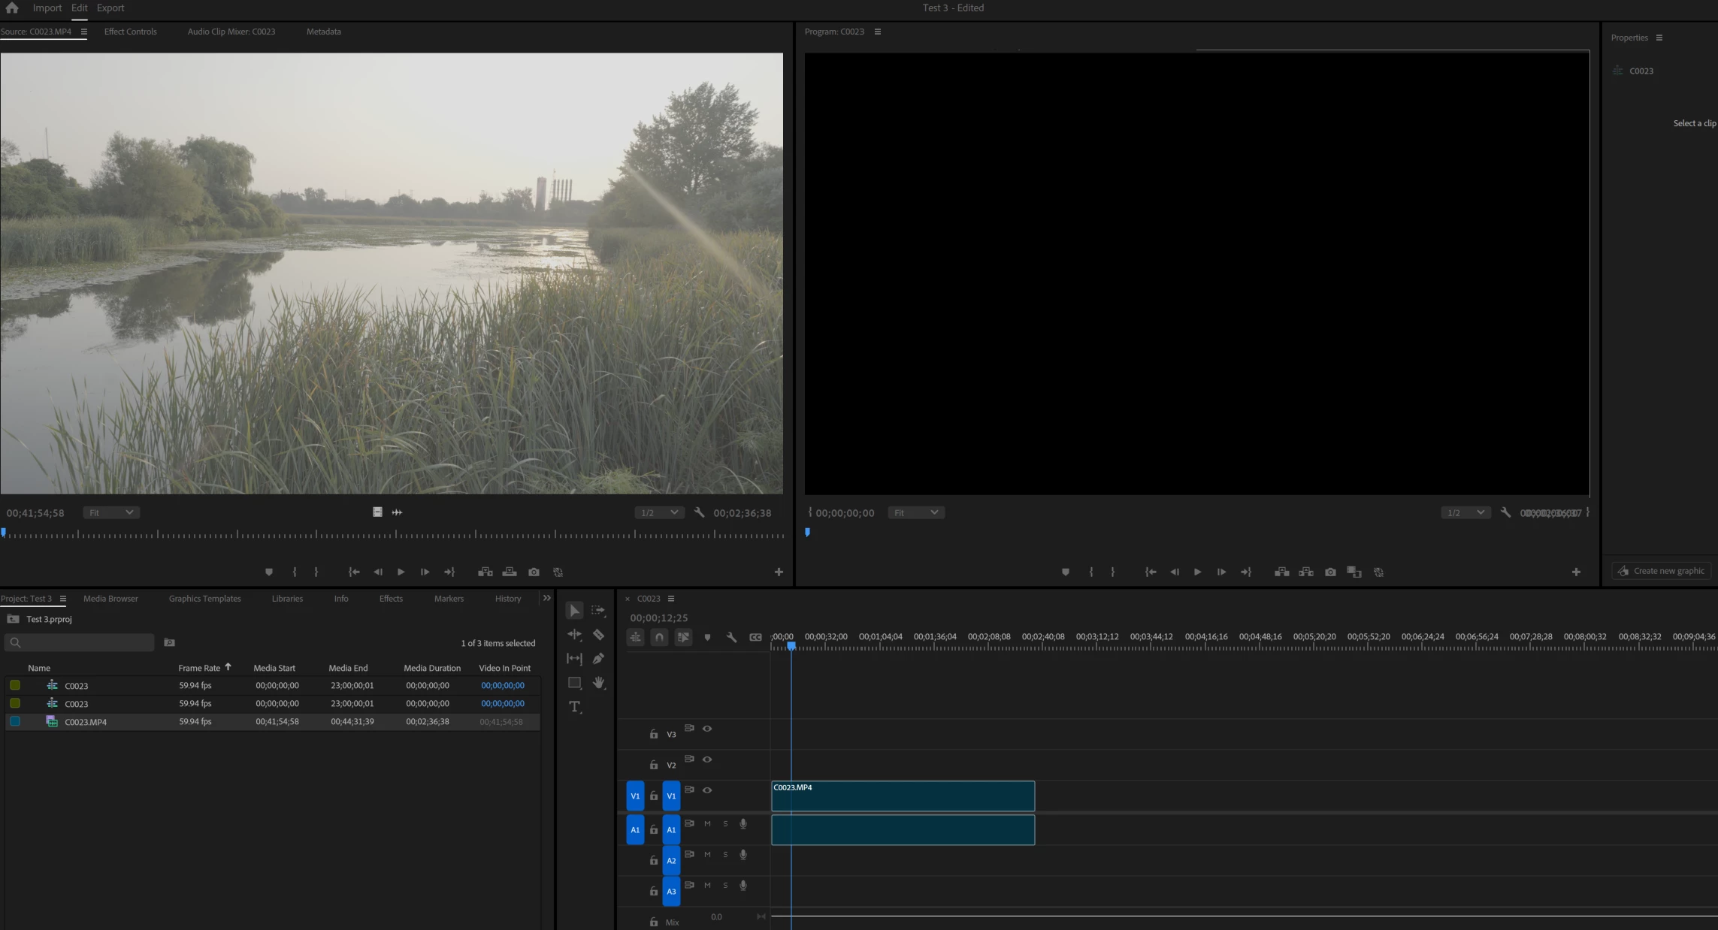Open timeline display settings wrench
Screen dimensions: 1718x930
click(x=731, y=638)
